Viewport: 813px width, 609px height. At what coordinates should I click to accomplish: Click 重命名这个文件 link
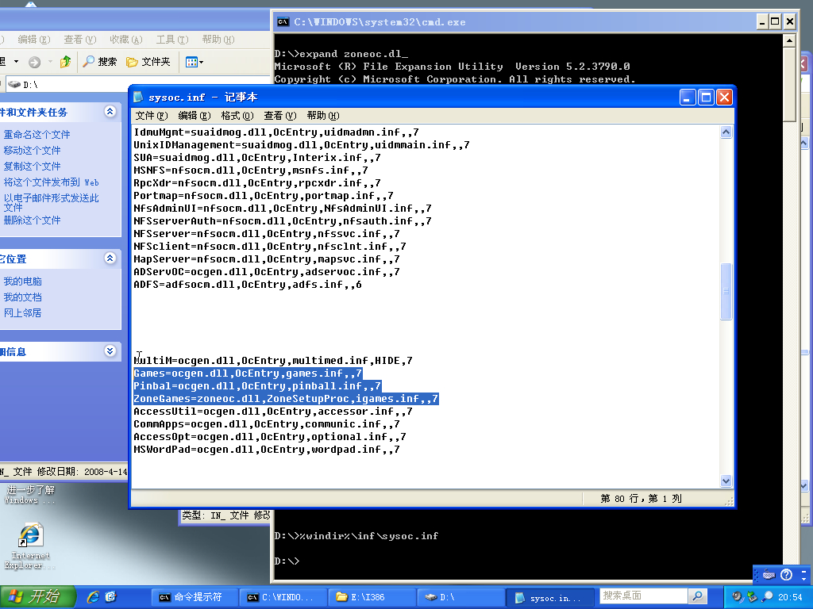(x=37, y=135)
